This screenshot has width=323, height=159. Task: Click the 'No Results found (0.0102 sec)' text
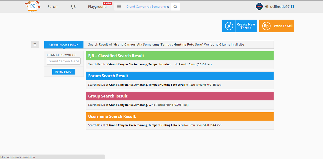coord(193,64)
